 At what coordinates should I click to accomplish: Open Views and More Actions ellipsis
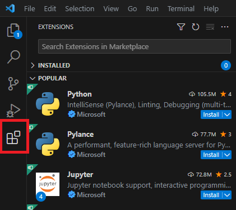(225, 27)
